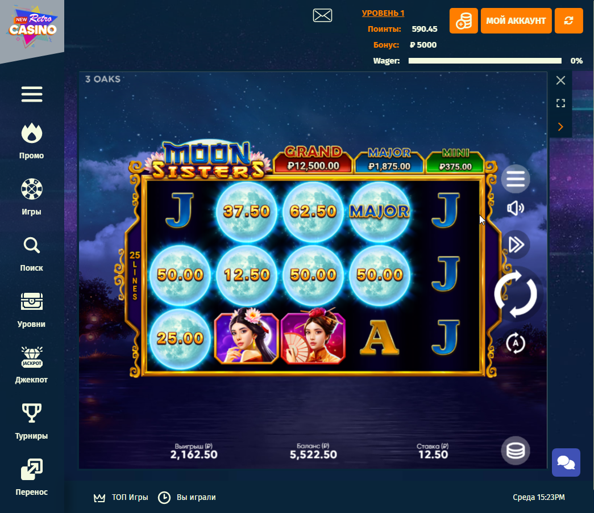Open the Игры casino chip icon
The width and height of the screenshot is (594, 513).
[x=31, y=189]
